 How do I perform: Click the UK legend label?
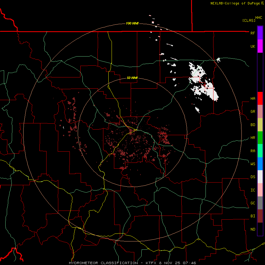(x=253, y=46)
